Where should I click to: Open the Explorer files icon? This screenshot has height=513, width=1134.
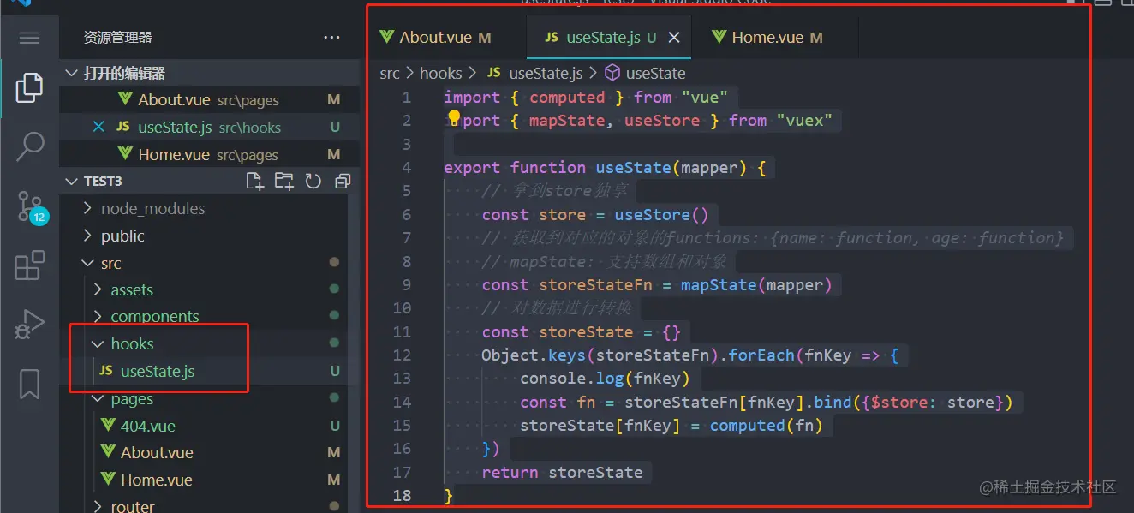pyautogui.click(x=29, y=88)
